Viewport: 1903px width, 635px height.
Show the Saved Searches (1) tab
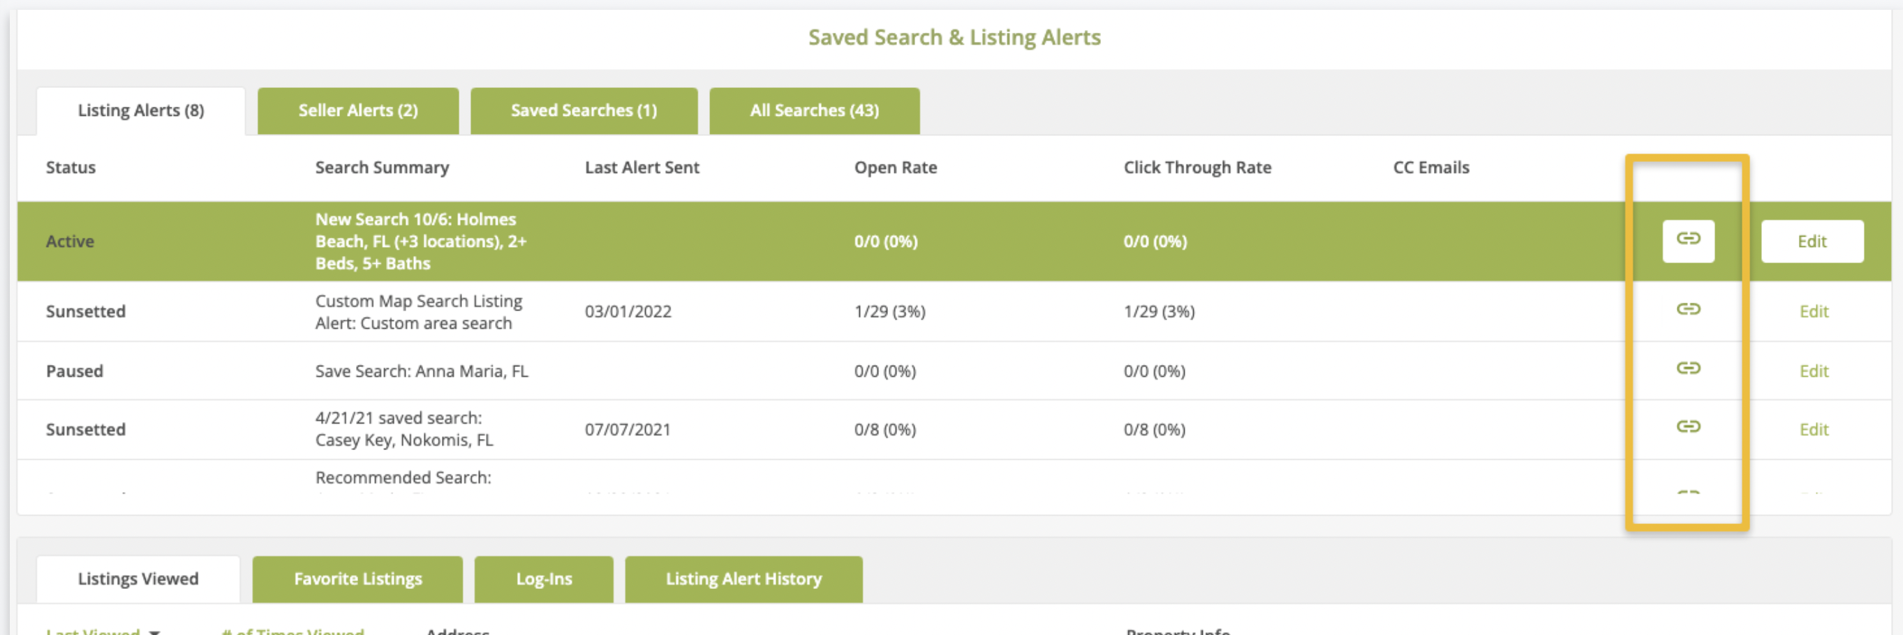(x=584, y=111)
